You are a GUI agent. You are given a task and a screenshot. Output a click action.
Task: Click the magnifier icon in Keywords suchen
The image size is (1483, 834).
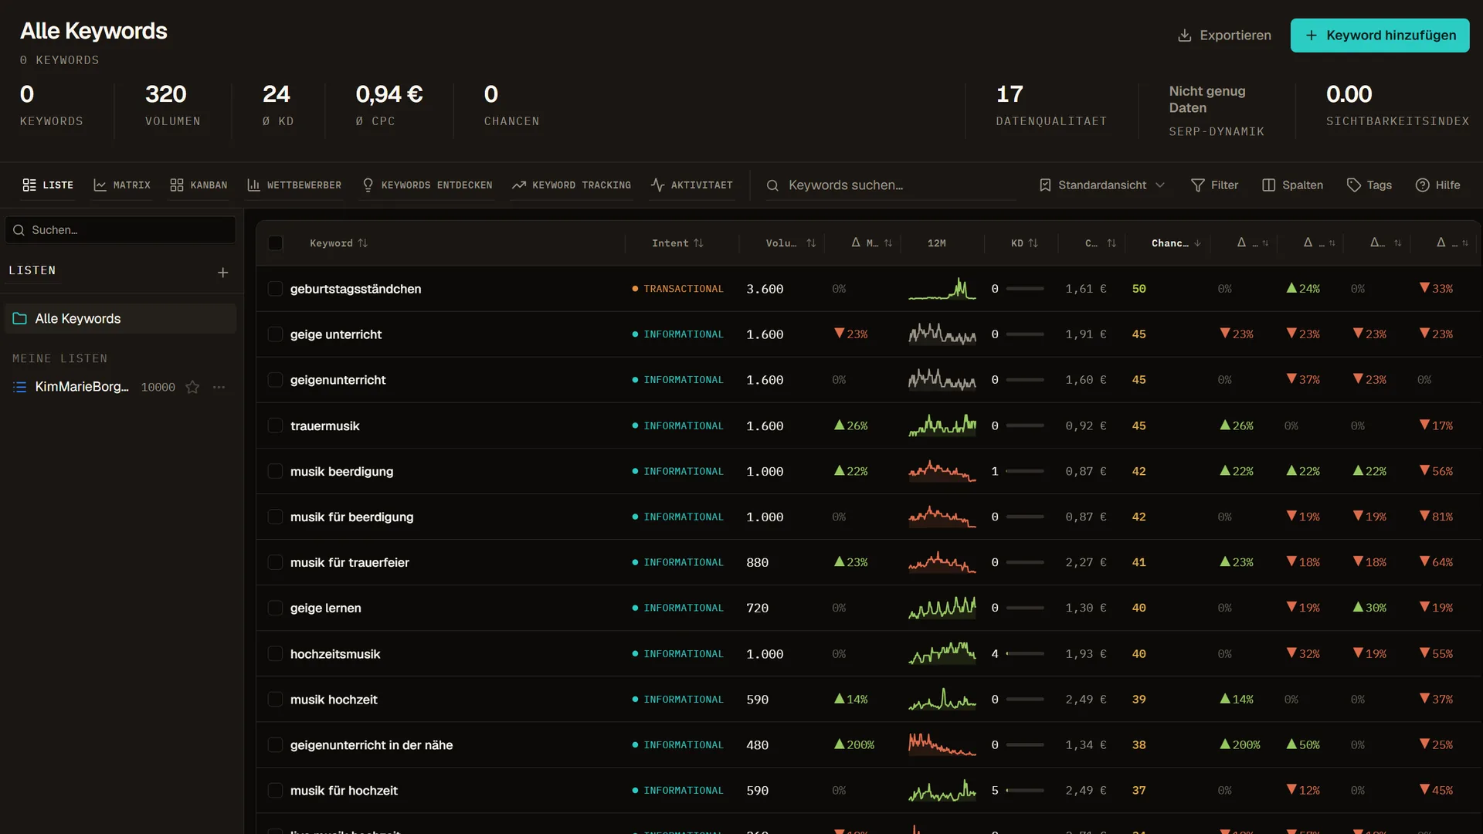pyautogui.click(x=772, y=185)
